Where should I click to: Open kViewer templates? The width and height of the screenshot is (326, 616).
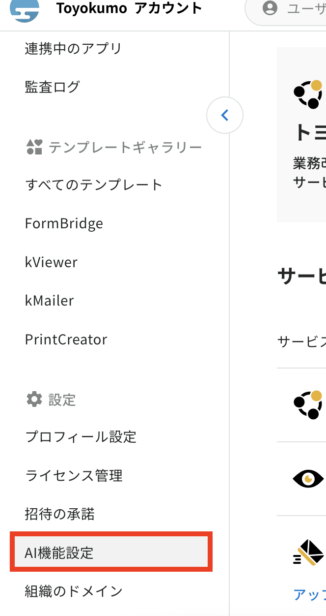pyautogui.click(x=51, y=262)
